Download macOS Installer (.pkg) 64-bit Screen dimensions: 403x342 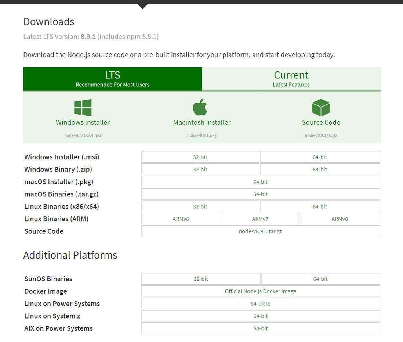pyautogui.click(x=260, y=182)
